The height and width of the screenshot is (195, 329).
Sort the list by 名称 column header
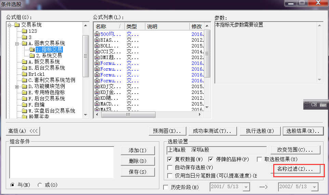coord(106,26)
